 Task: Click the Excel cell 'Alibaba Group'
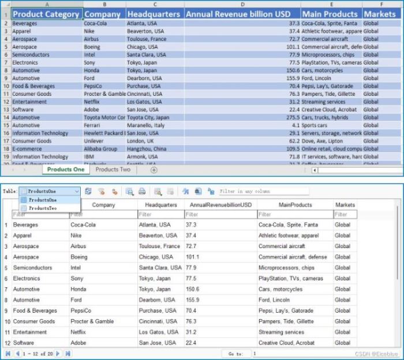104,149
